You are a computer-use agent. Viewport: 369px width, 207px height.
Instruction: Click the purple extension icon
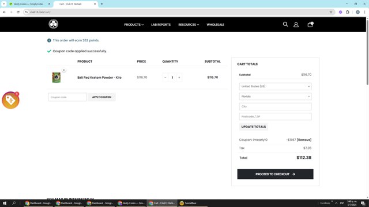tap(340, 12)
